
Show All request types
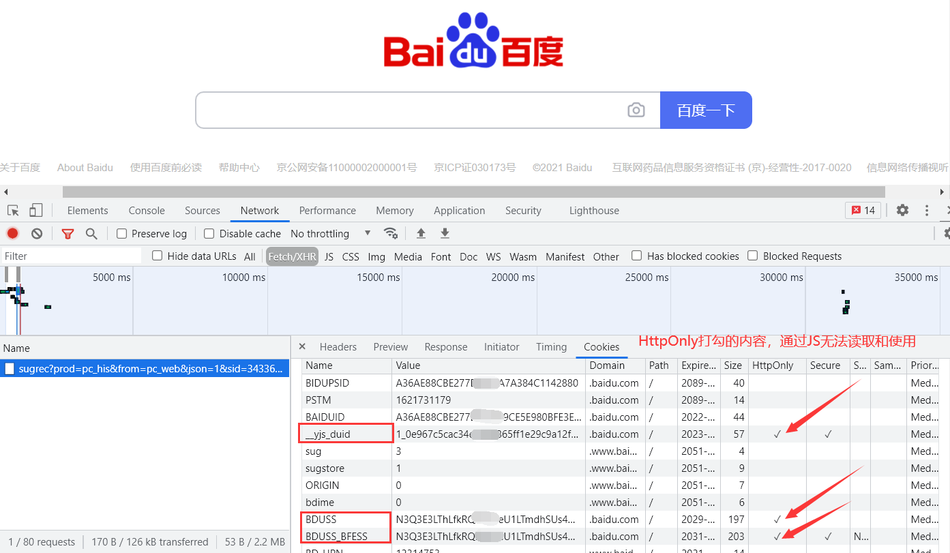(250, 256)
